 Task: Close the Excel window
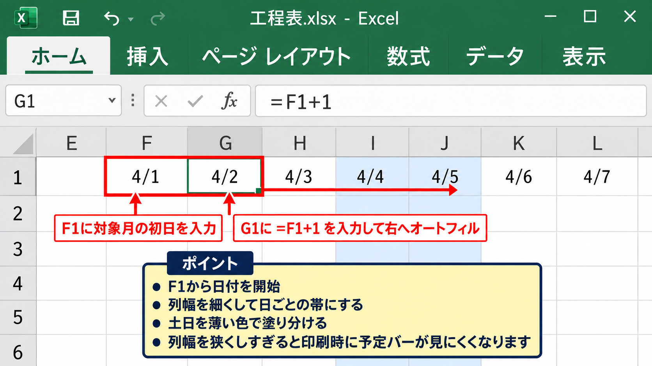pos(630,16)
